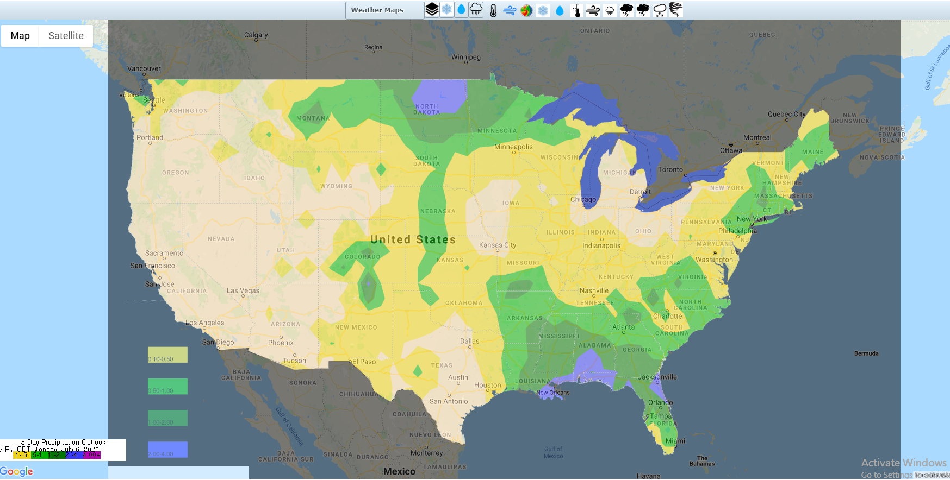Open the colorful radar globe layer
This screenshot has width=950, height=480.
tap(526, 10)
